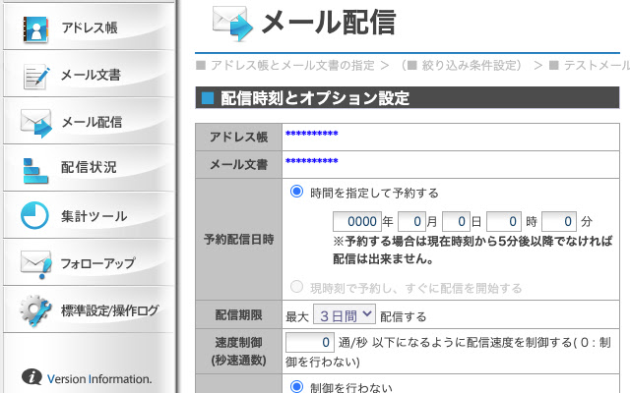
Task: Click the masked メール文書 value link
Action: (x=311, y=161)
